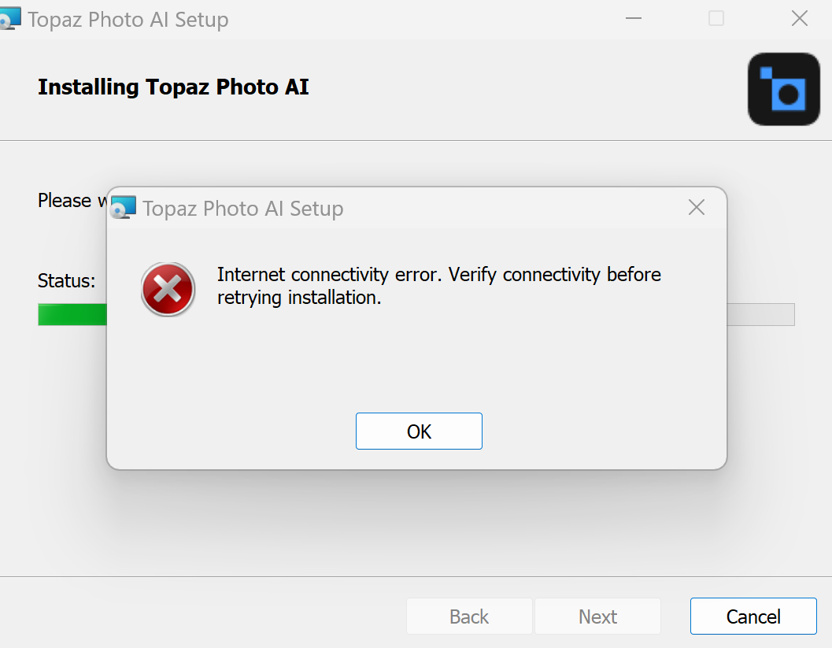Click the unfilled grey end of the progress bar
832x648 pixels.
click(x=760, y=315)
